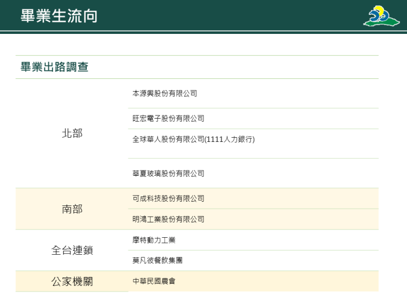Select 華夏玻璃股份有限公司 row
This screenshot has width=407, height=305.
point(168,174)
